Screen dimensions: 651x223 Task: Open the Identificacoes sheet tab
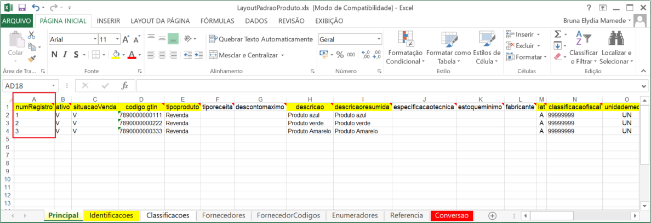(x=111, y=215)
